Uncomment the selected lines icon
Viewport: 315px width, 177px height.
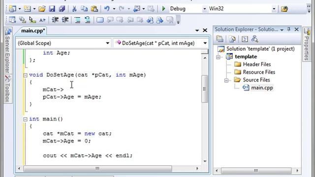[88, 20]
